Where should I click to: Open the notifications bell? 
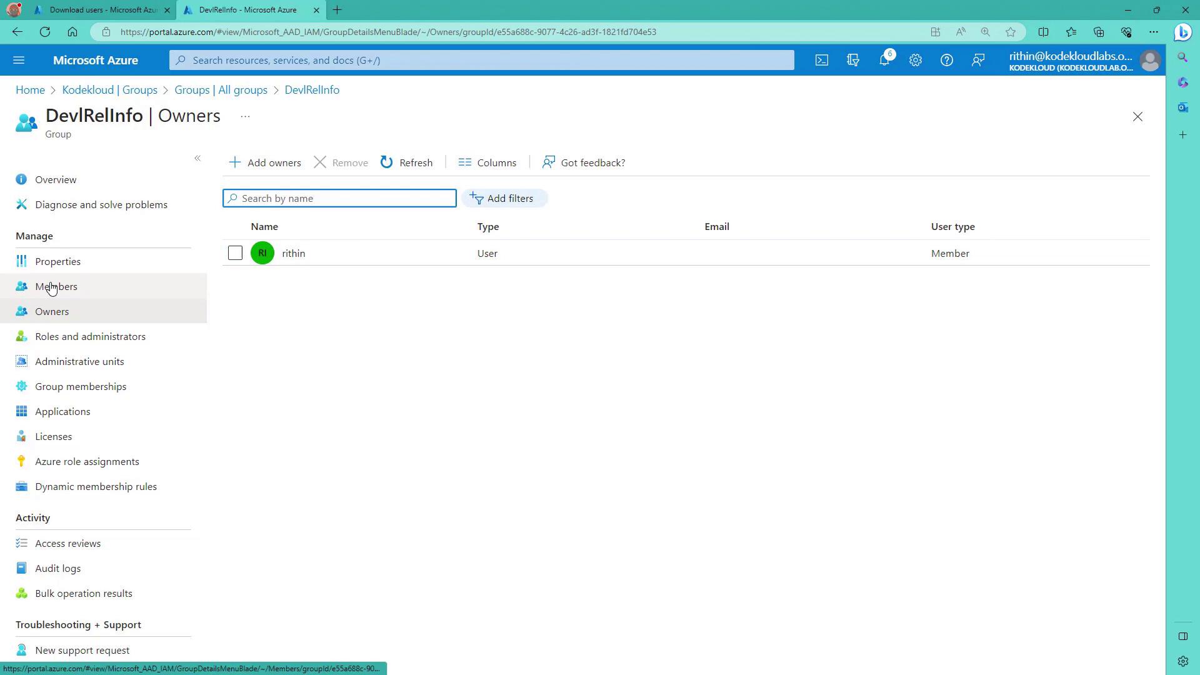[884, 60]
